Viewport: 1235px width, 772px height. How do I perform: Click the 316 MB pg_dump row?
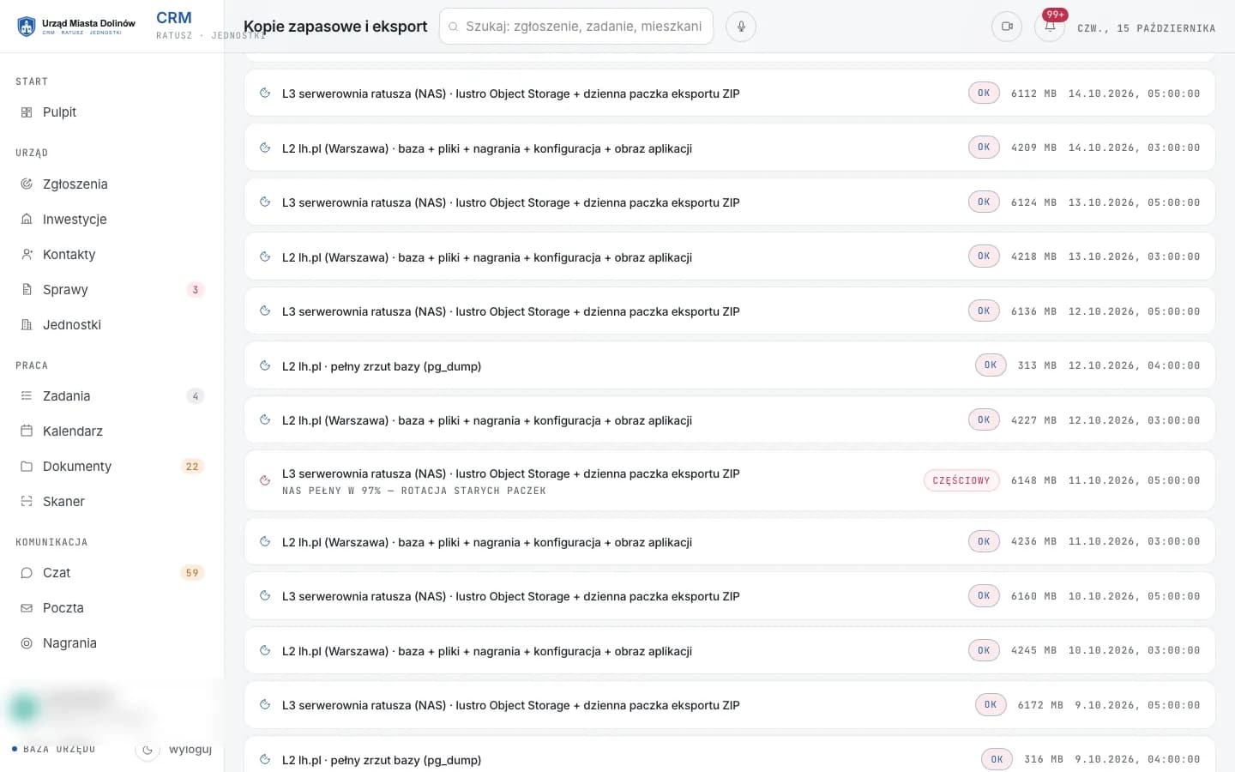(x=730, y=755)
